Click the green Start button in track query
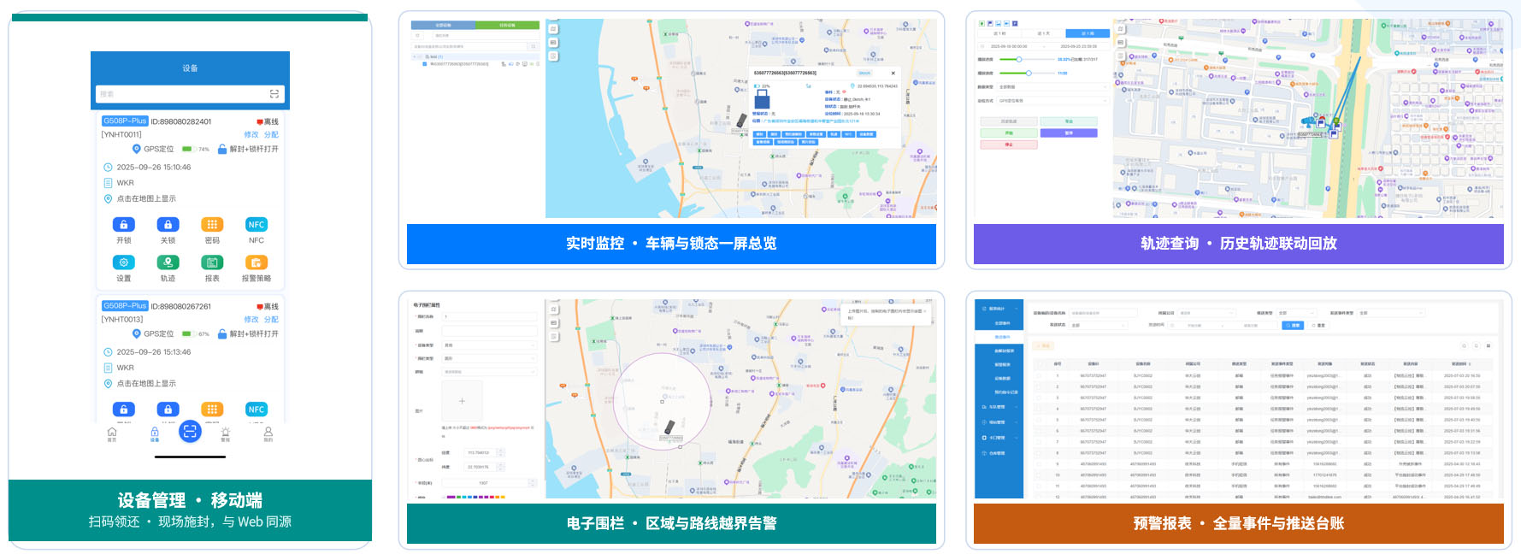1521x560 pixels. click(1009, 133)
